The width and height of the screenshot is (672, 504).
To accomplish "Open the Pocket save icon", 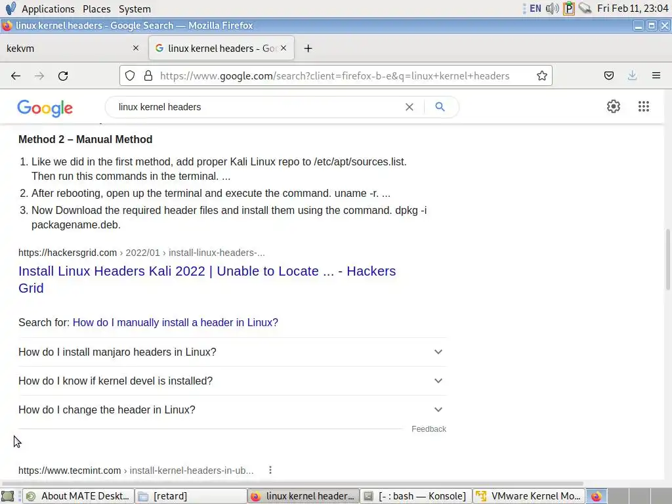I will click(608, 76).
